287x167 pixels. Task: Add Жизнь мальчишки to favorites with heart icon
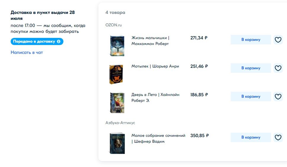278,40
